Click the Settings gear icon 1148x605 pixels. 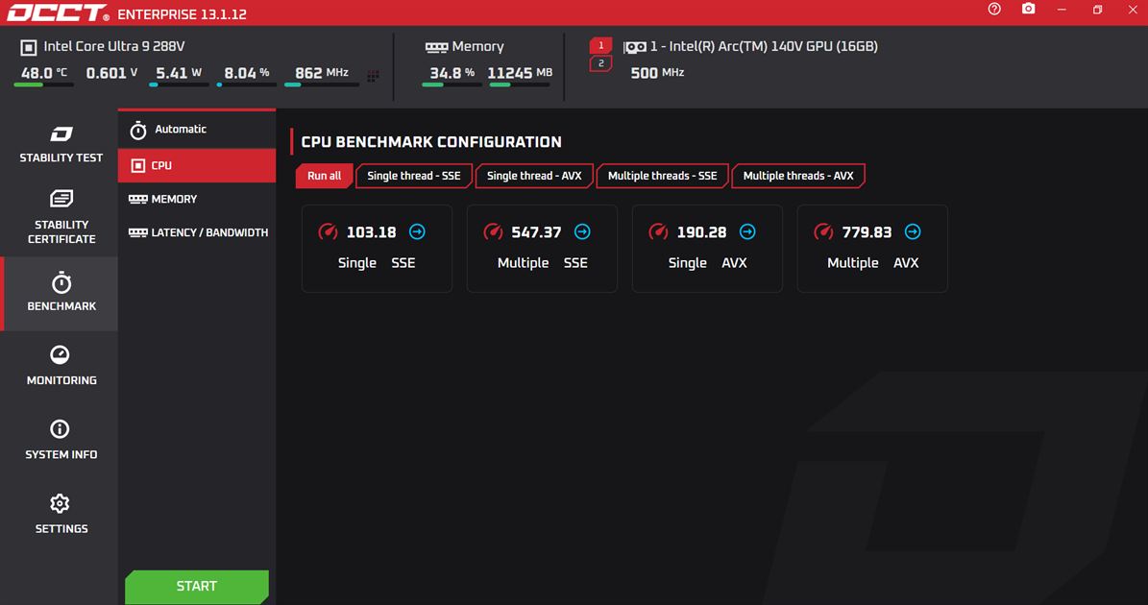[60, 503]
